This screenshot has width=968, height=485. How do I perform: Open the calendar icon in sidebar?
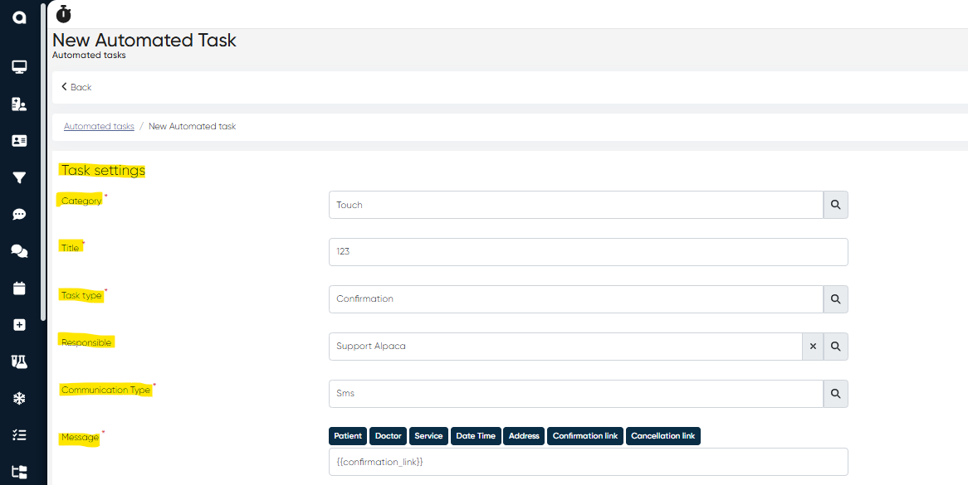(19, 289)
